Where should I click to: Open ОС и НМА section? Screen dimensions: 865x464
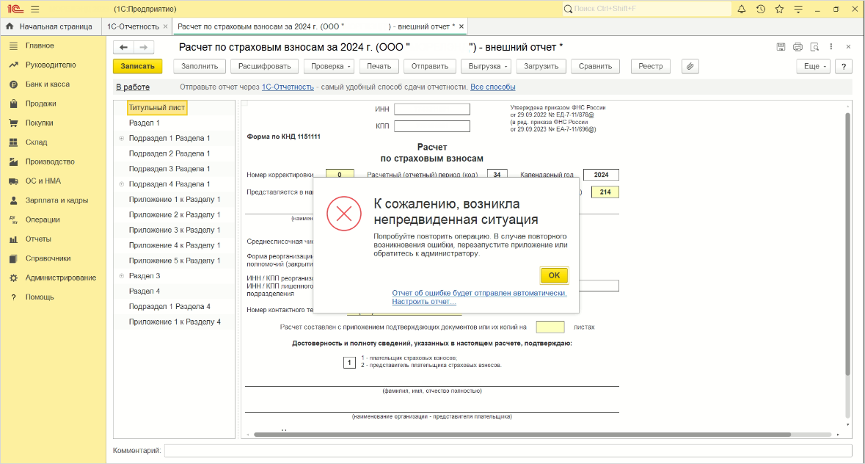53,181
